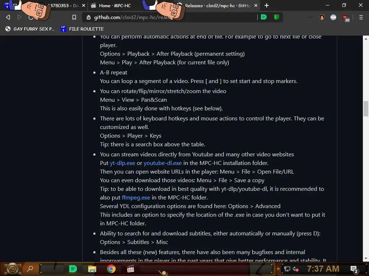Open uBlock extension showing 20 badge

pyautogui.click(x=346, y=18)
